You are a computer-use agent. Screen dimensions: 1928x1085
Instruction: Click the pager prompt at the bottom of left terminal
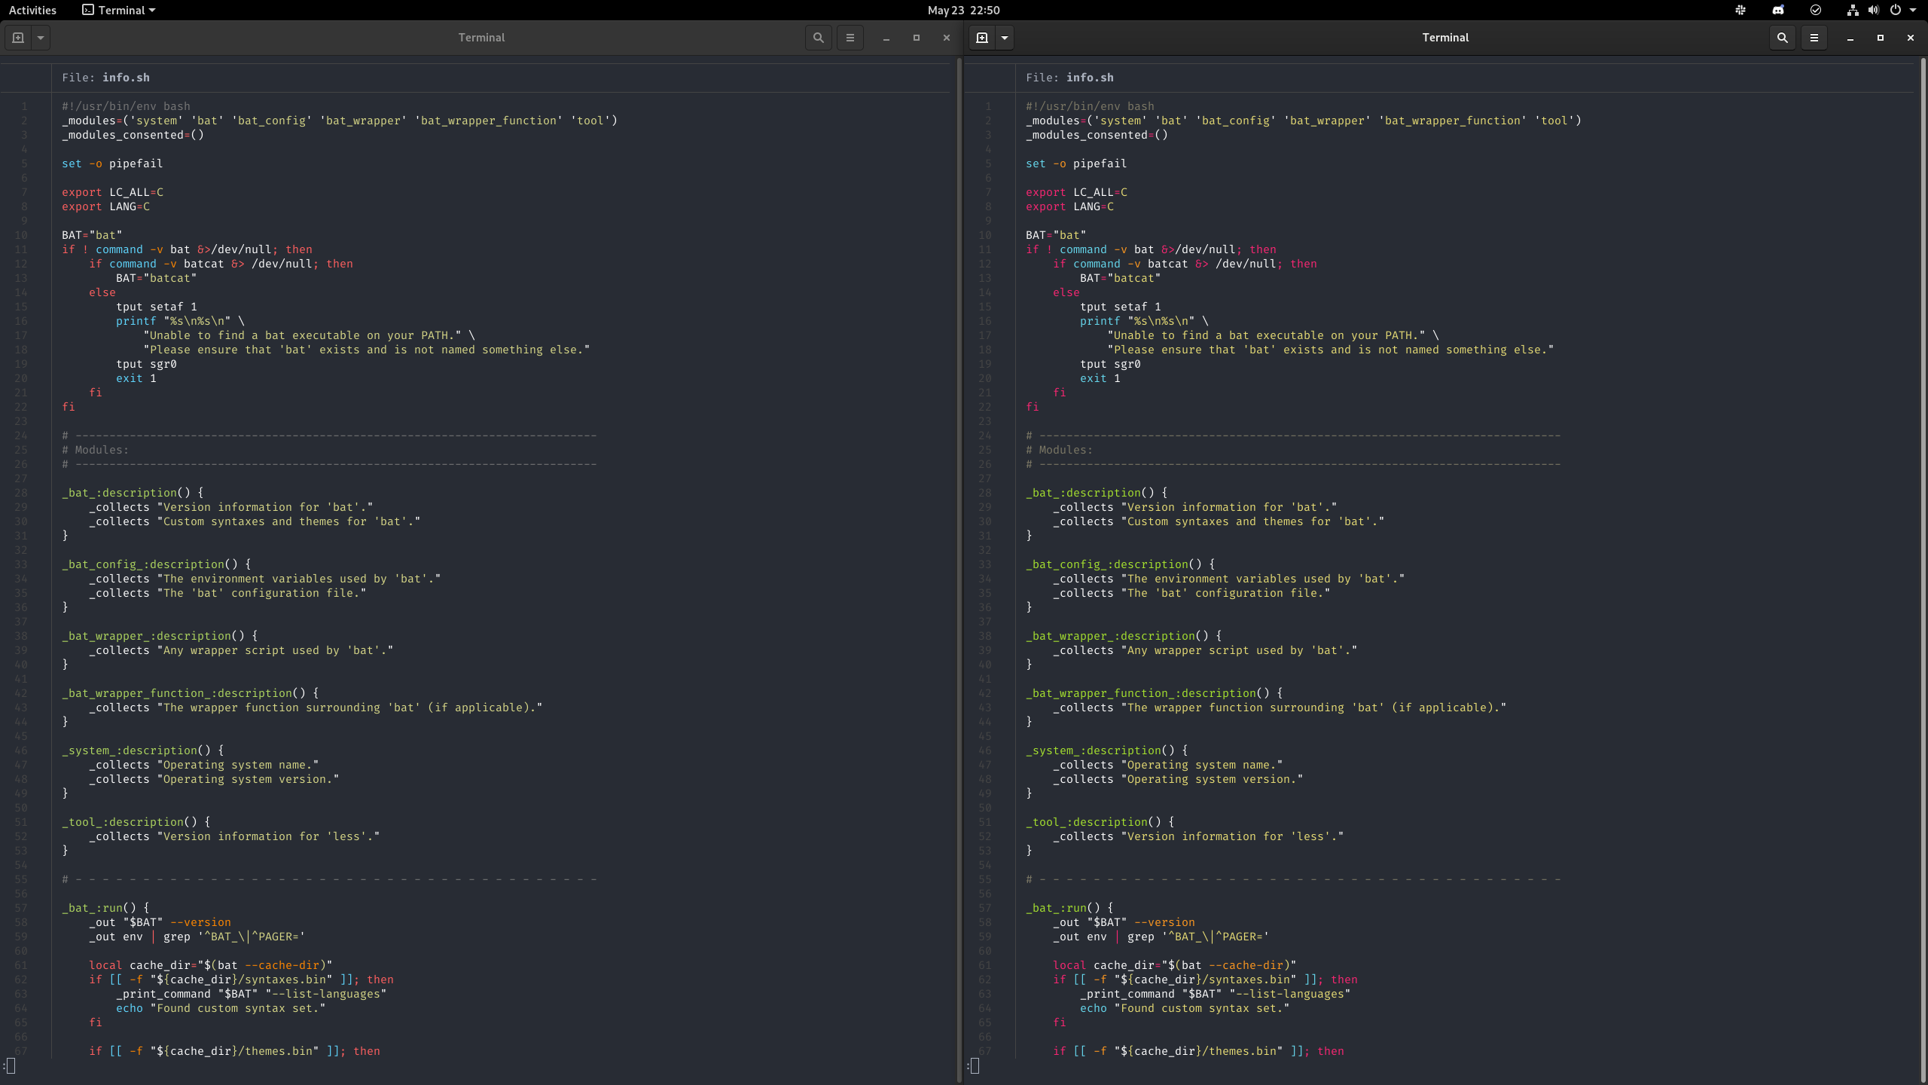(11, 1065)
